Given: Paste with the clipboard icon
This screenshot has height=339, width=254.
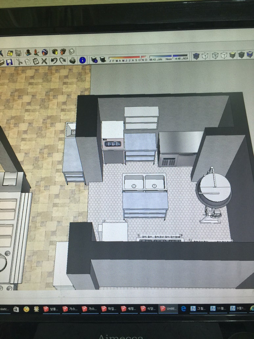Looking at the screenshot, I should (x=36, y=61).
